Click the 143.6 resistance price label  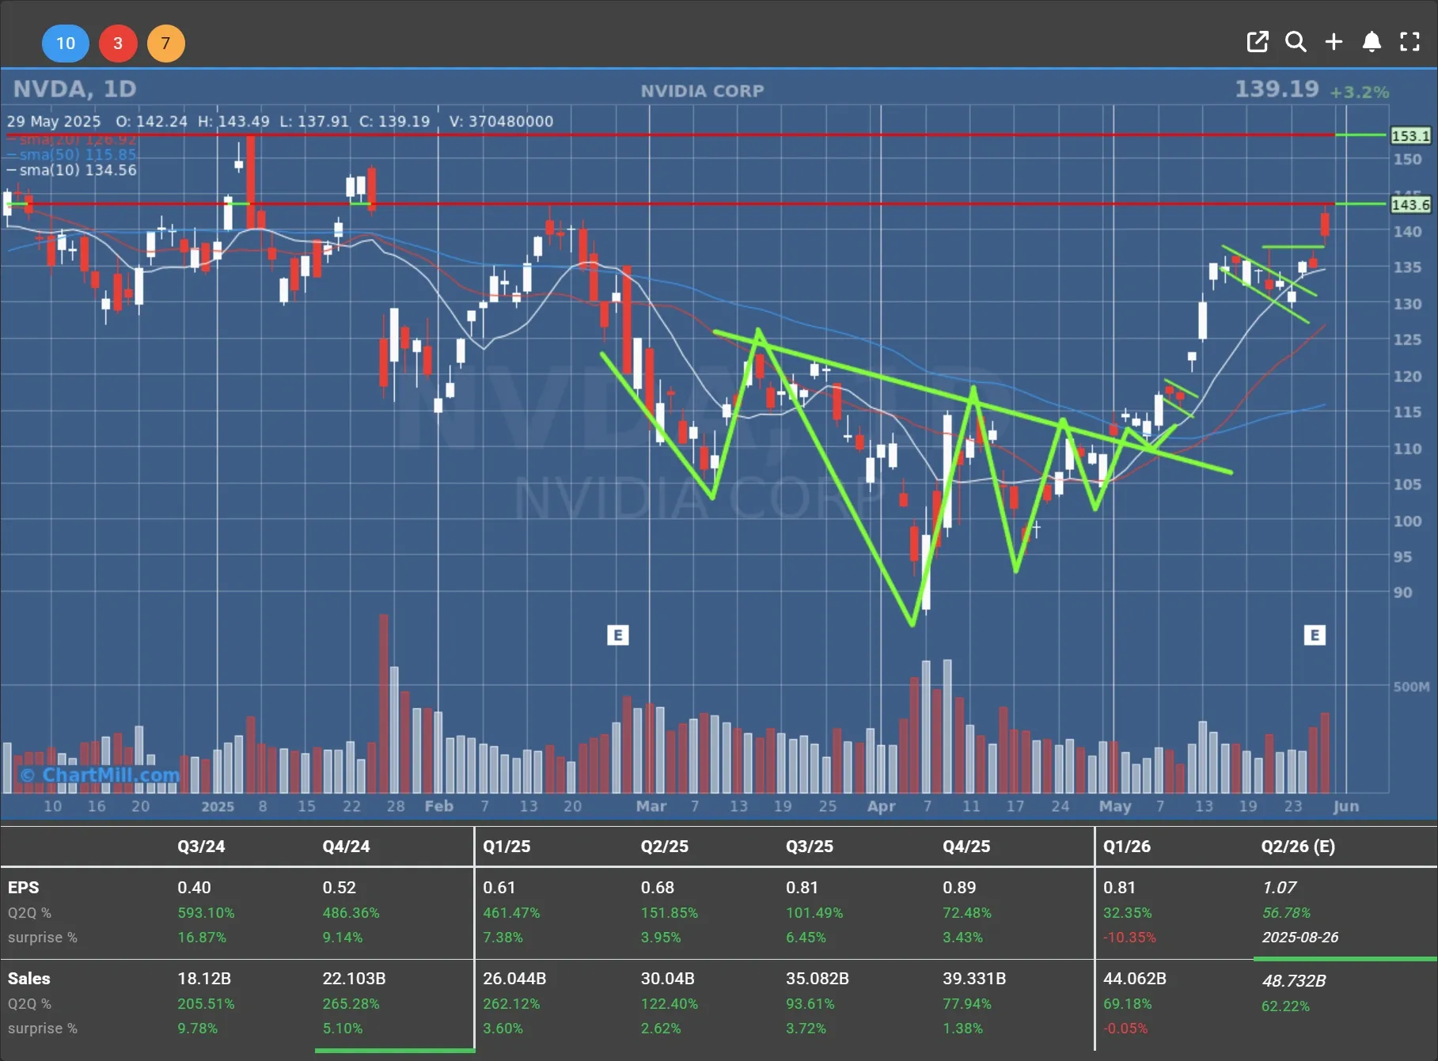(1410, 204)
